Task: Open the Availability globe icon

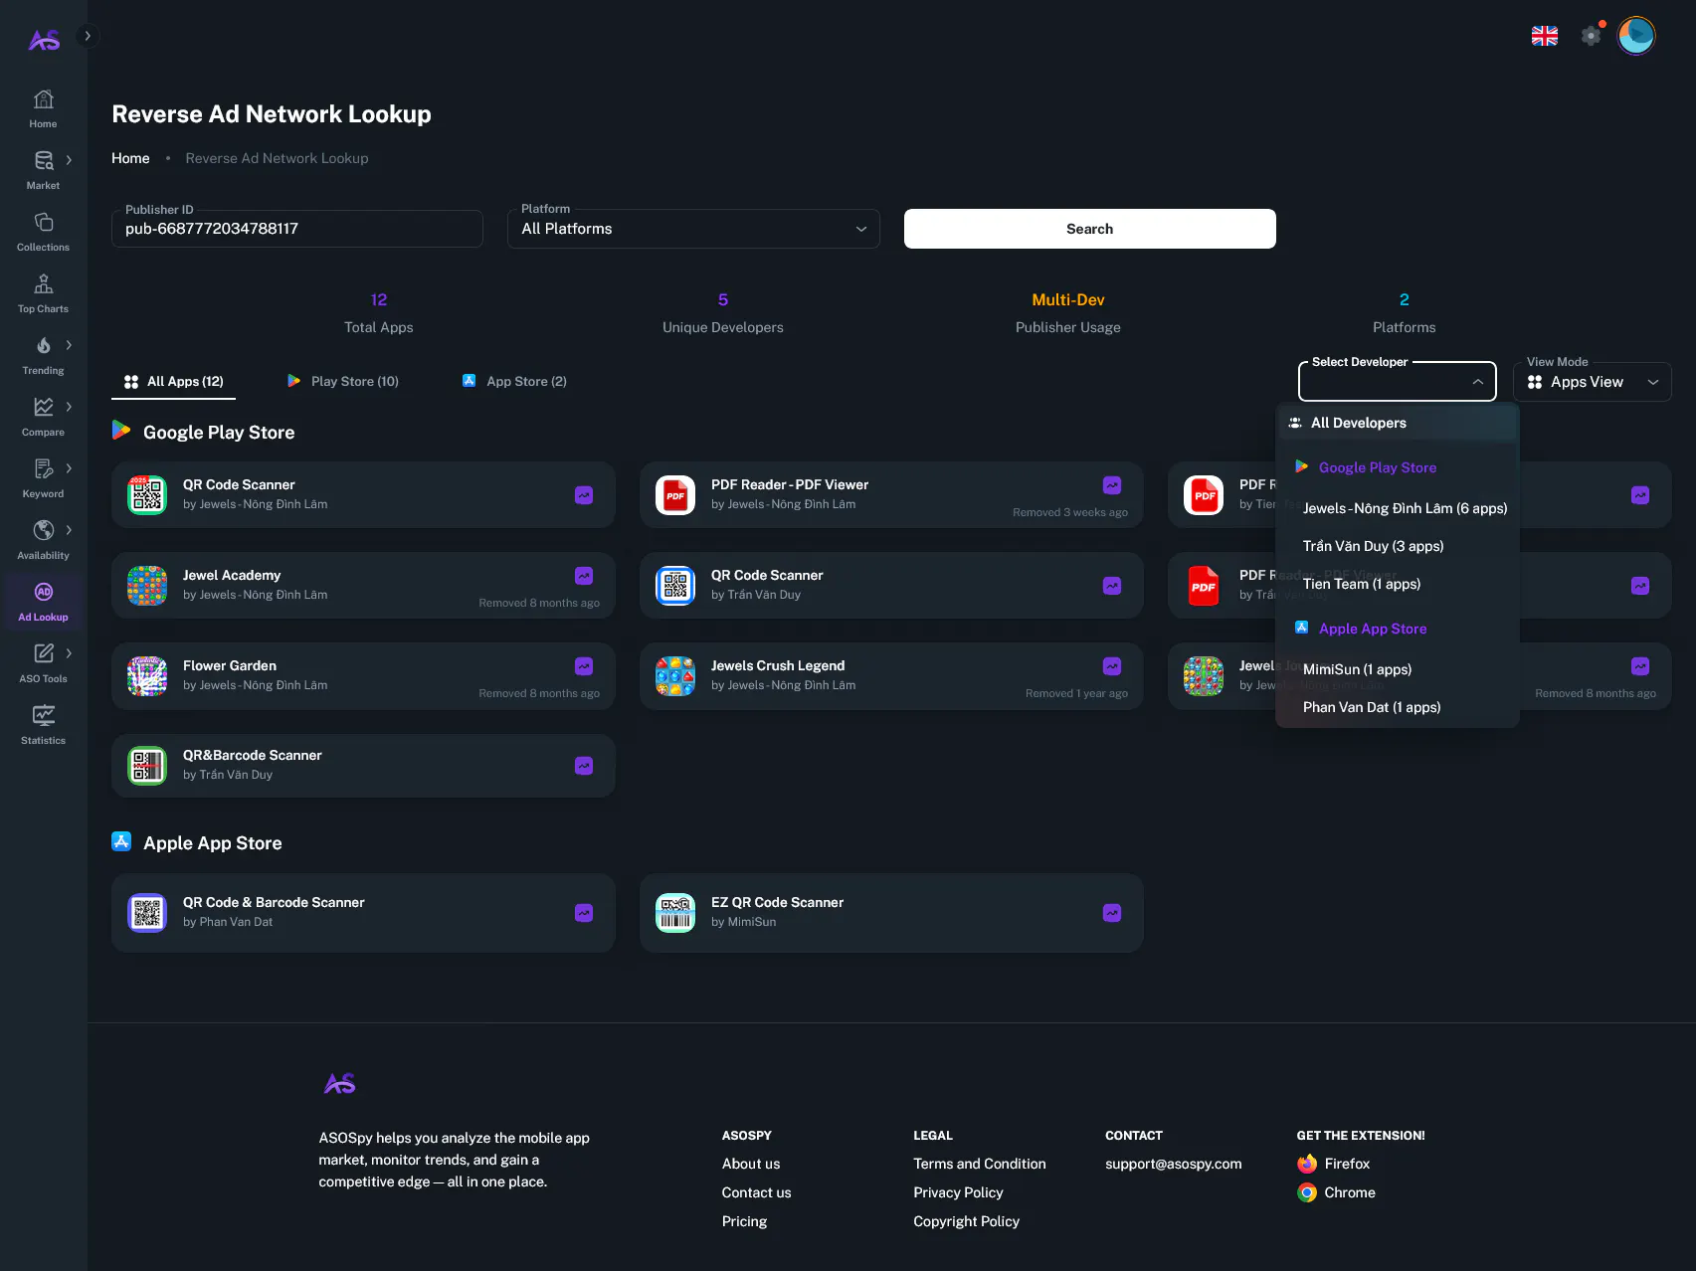Action: coord(43,531)
